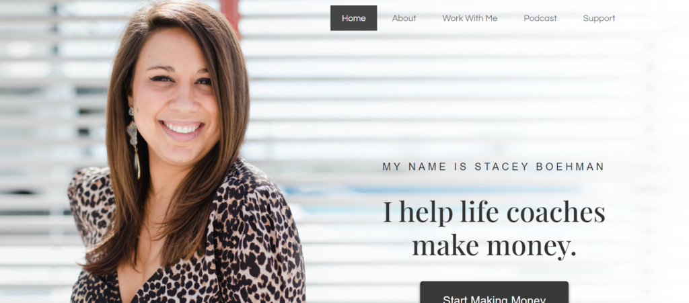Open the Work With Me page

coord(470,18)
